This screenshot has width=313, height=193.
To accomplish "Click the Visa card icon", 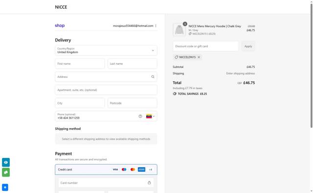I will pos(115,170).
